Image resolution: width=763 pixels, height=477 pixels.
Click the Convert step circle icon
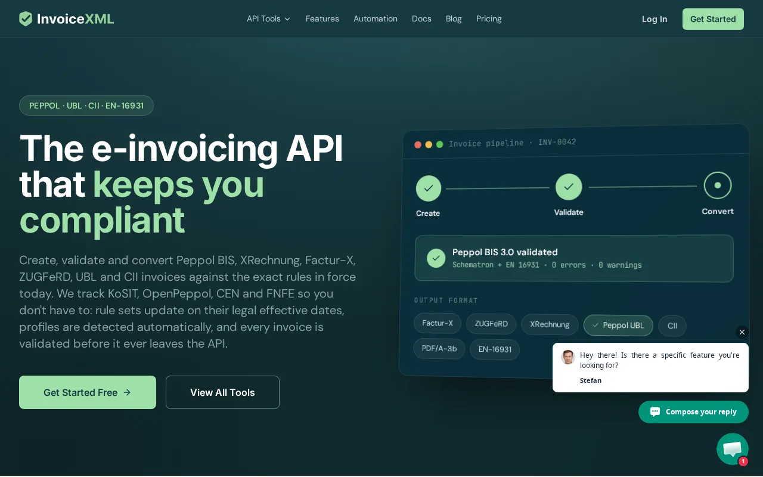click(x=718, y=185)
